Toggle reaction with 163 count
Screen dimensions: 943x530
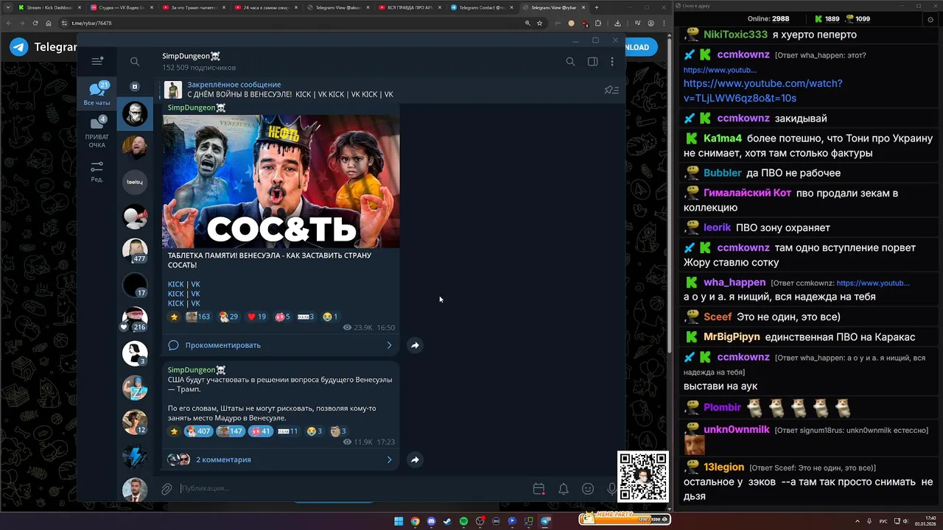point(197,317)
